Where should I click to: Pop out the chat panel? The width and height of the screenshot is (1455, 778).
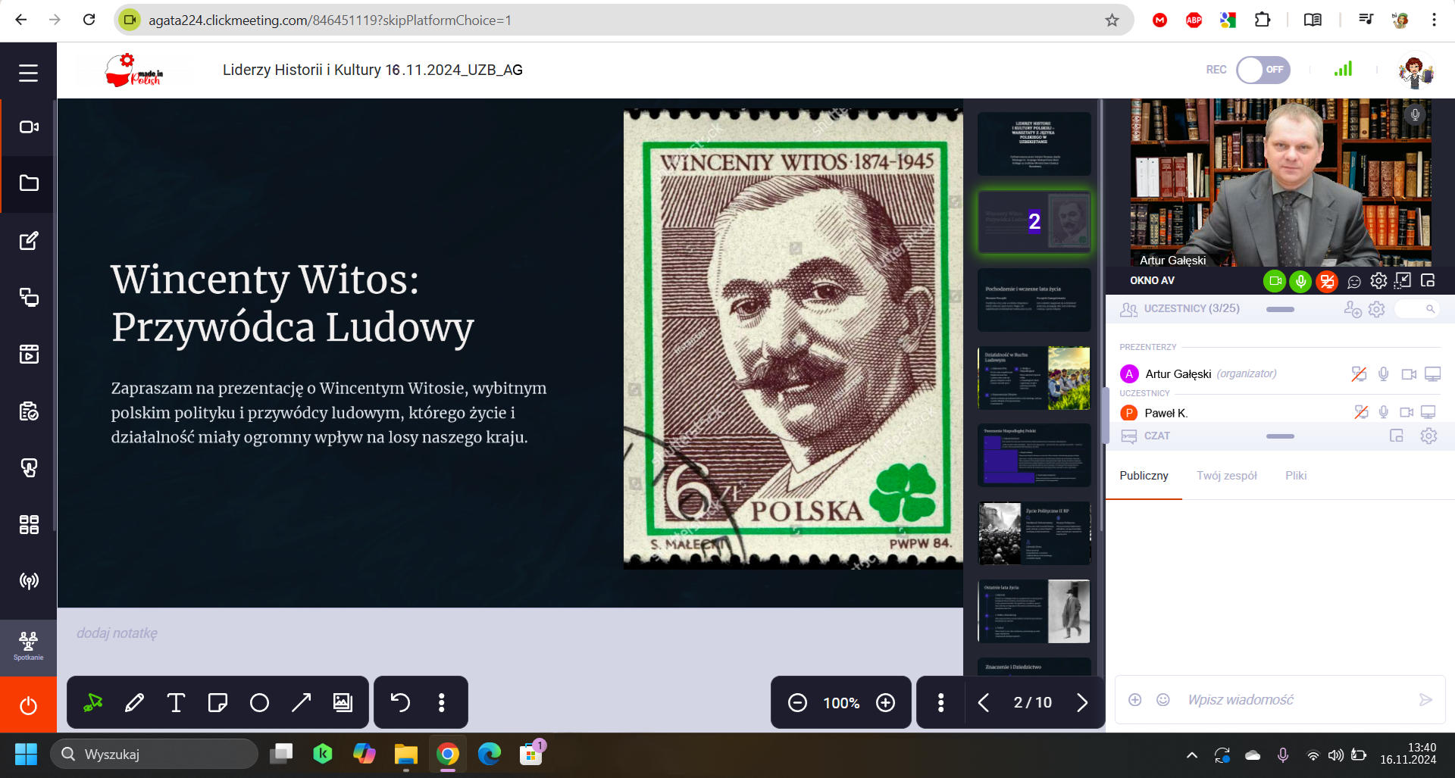point(1397,436)
